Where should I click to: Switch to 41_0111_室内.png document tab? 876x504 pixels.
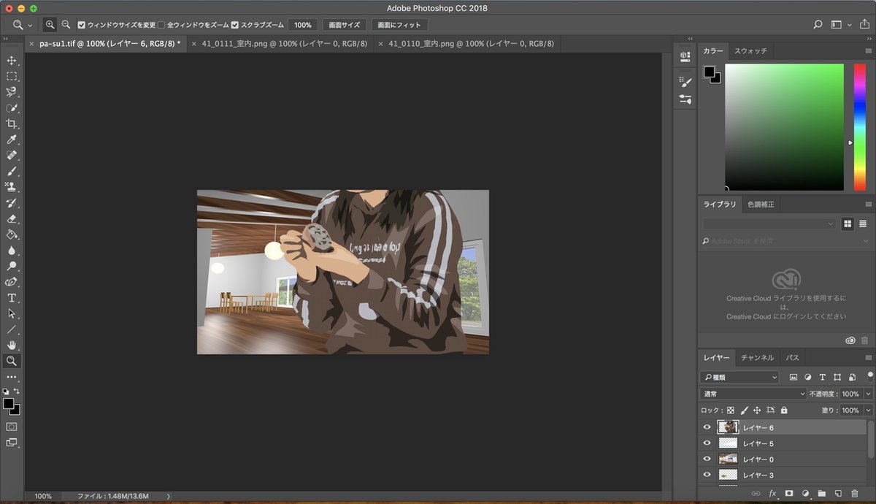click(283, 44)
